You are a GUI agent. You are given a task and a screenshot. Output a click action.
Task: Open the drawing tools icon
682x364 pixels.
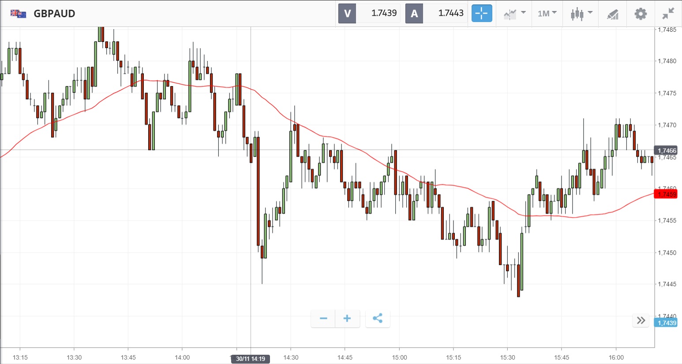612,14
